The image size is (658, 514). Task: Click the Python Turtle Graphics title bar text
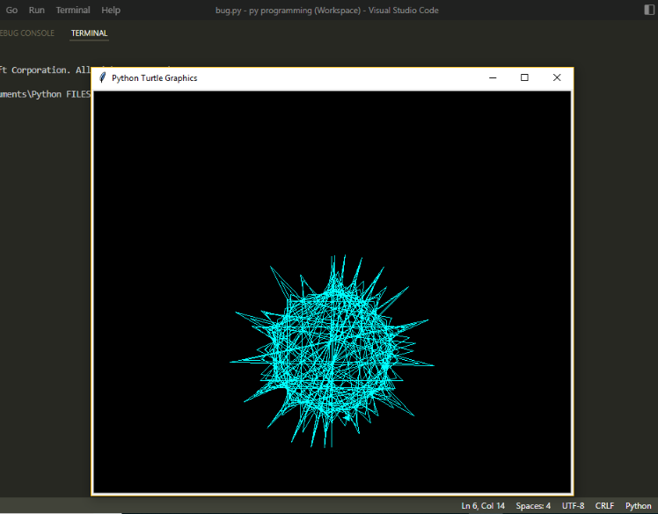pos(154,78)
